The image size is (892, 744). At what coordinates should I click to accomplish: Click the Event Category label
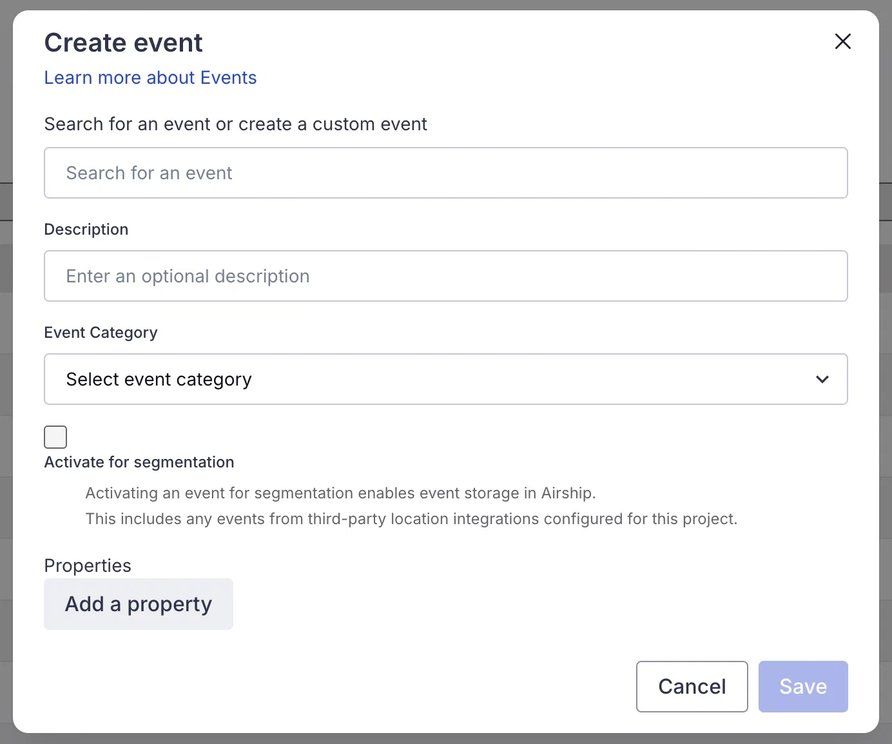click(x=101, y=332)
